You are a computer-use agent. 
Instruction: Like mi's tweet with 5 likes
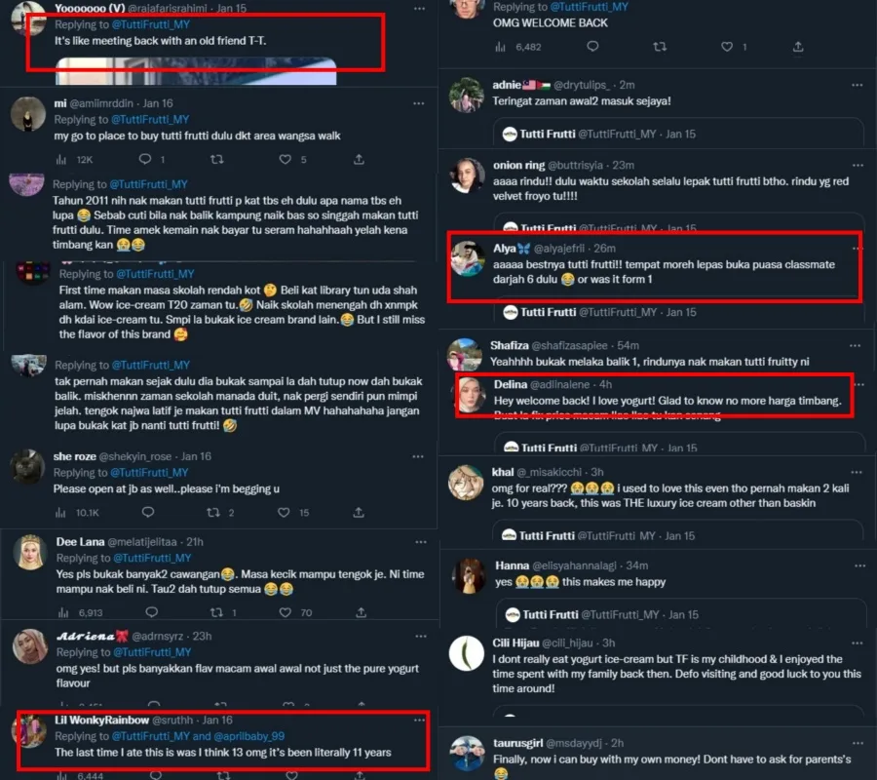point(286,159)
